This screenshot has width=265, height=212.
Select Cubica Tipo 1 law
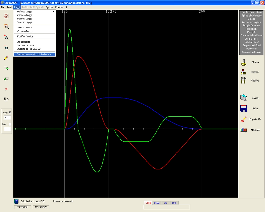[x=251, y=39]
